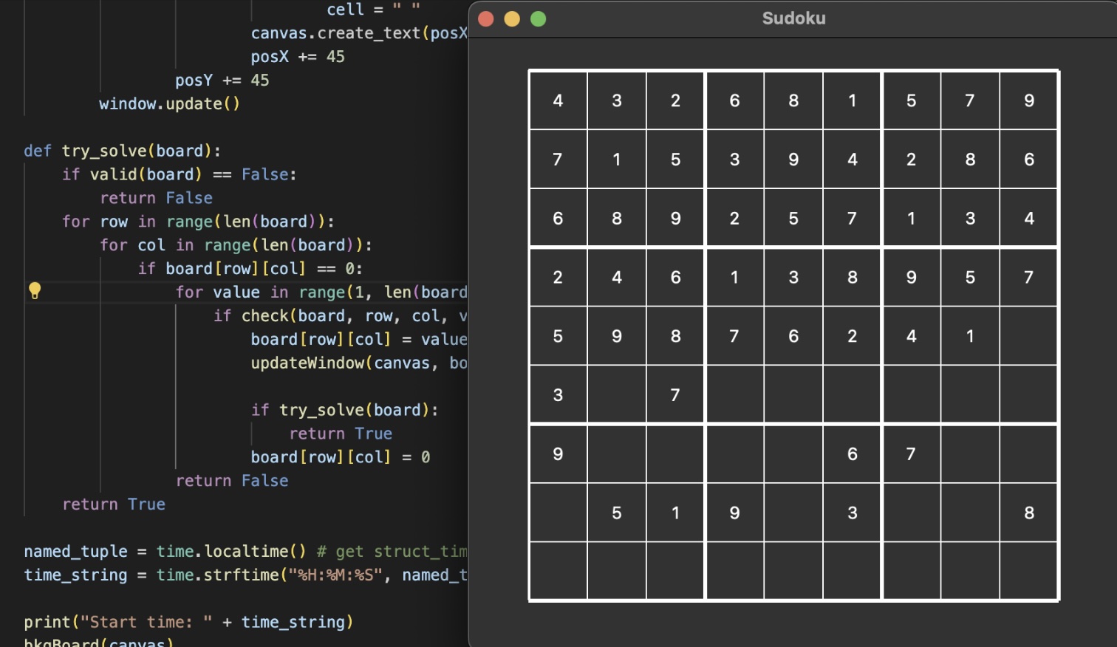Click the Sudoku window title text
1117x647 pixels.
click(793, 18)
